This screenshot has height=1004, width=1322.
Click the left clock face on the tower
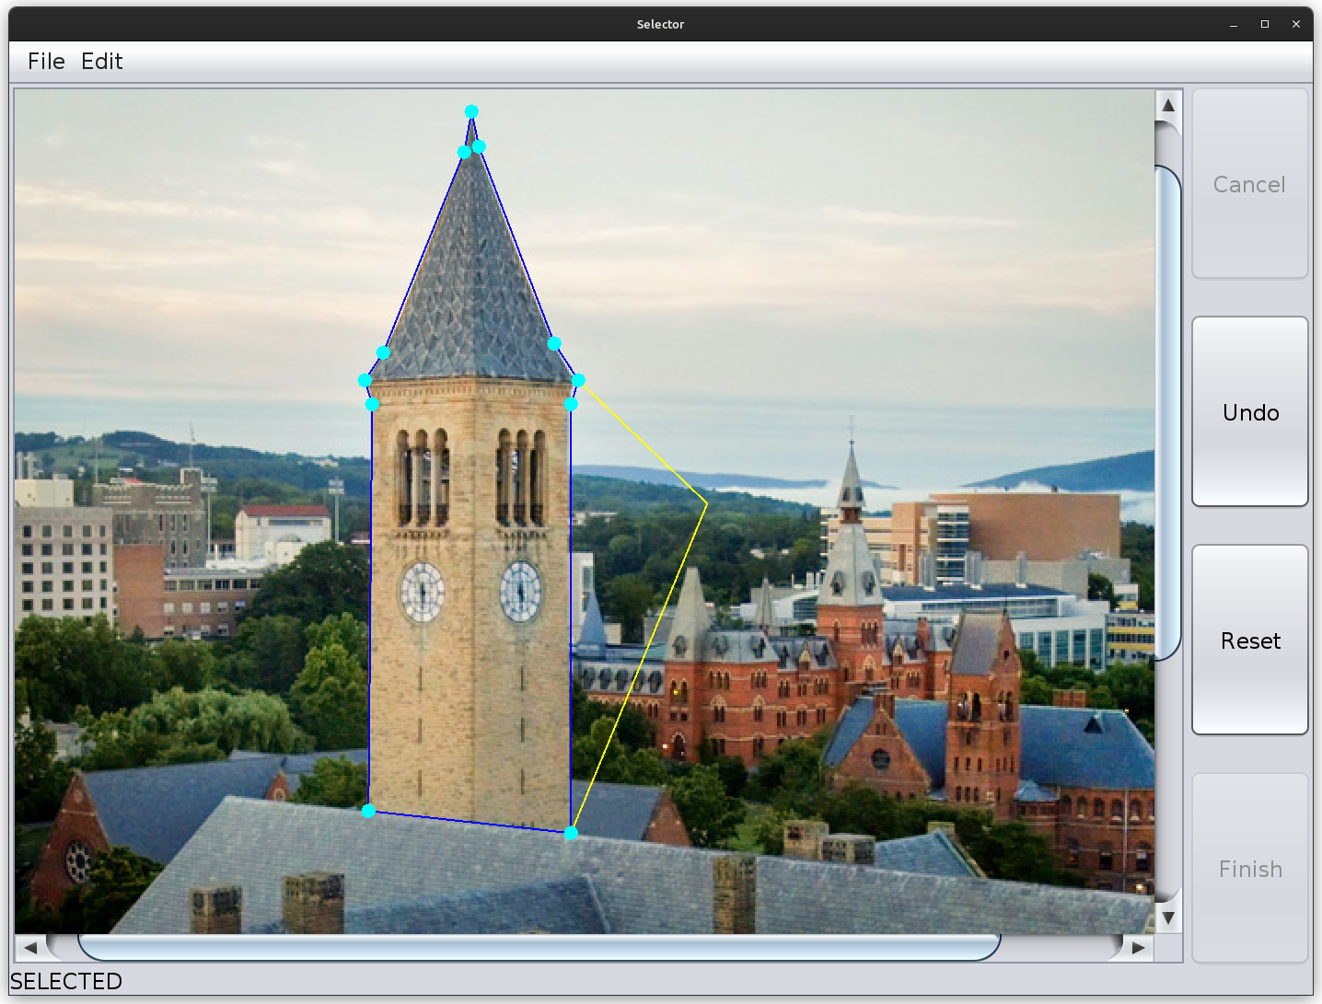423,592
